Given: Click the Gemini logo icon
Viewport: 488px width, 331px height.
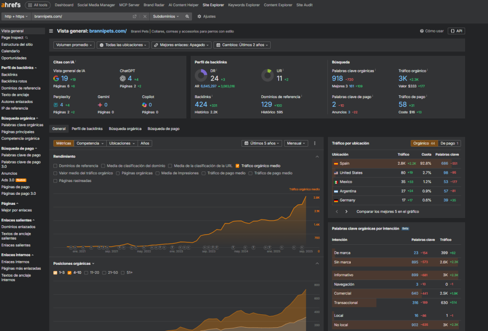Looking at the screenshot, I should [x=100, y=105].
